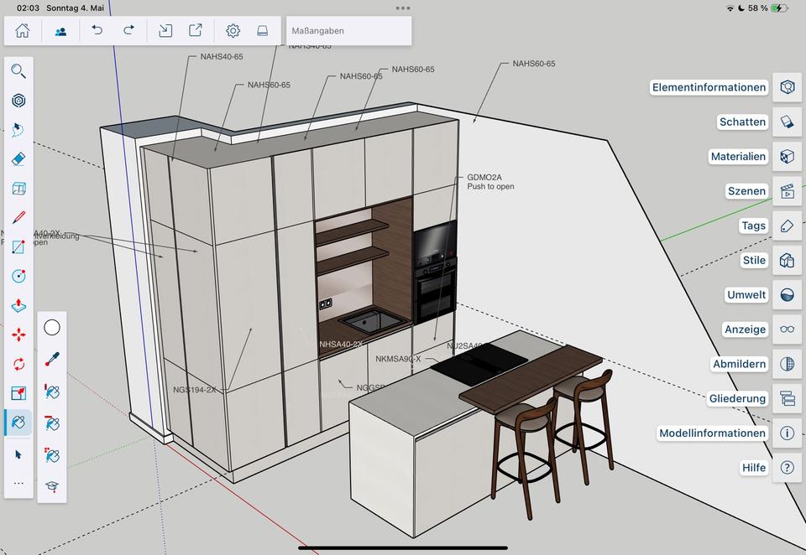Viewport: 806px width, 555px height.
Task: Pick the Rotate tool
Action: click(18, 364)
